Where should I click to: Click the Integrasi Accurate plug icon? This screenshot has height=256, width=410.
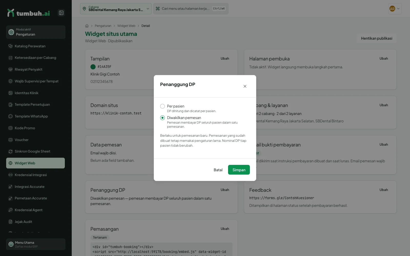pos(11,187)
